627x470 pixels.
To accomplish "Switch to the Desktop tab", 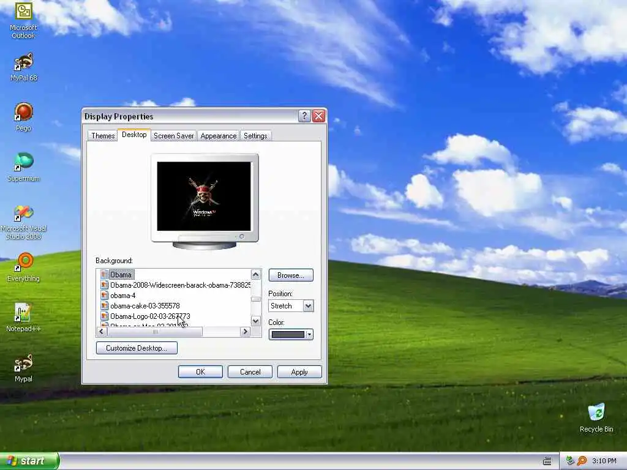I will tap(134, 135).
